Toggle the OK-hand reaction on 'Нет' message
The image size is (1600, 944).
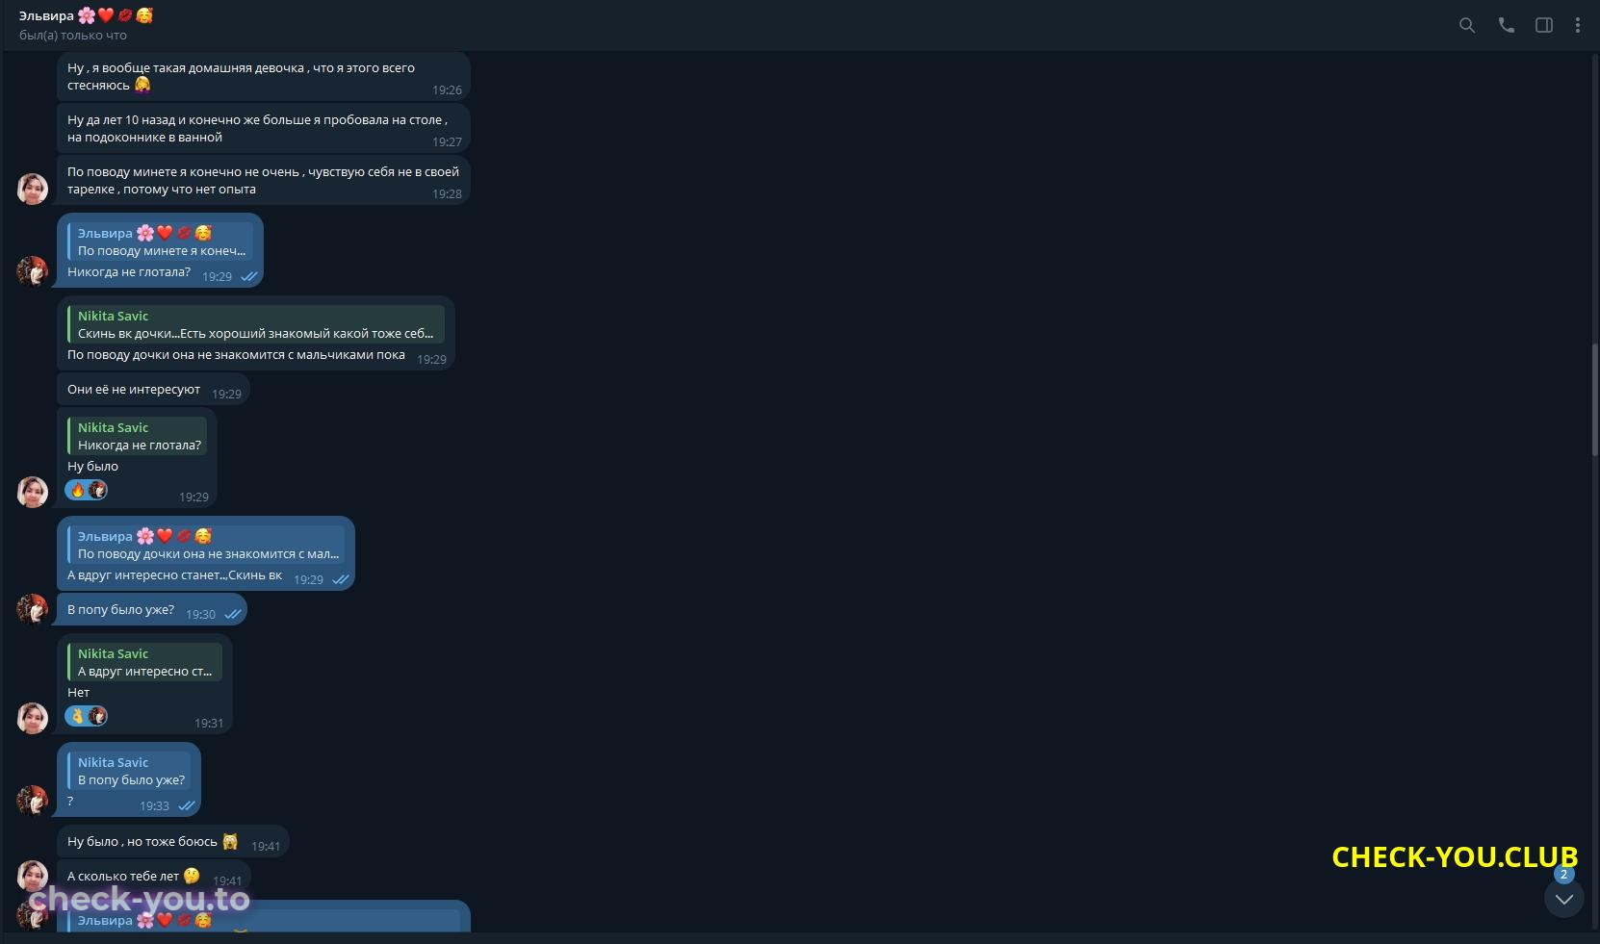87,716
